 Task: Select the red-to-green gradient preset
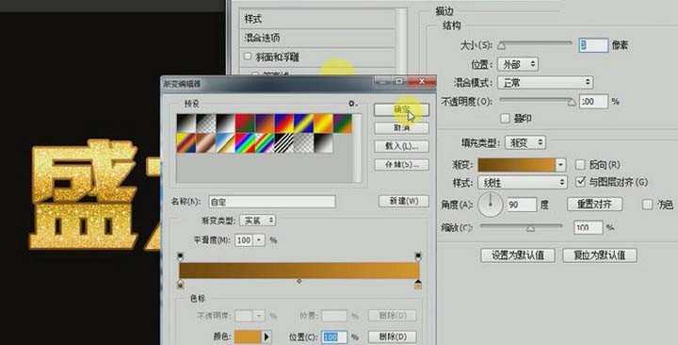[245, 123]
